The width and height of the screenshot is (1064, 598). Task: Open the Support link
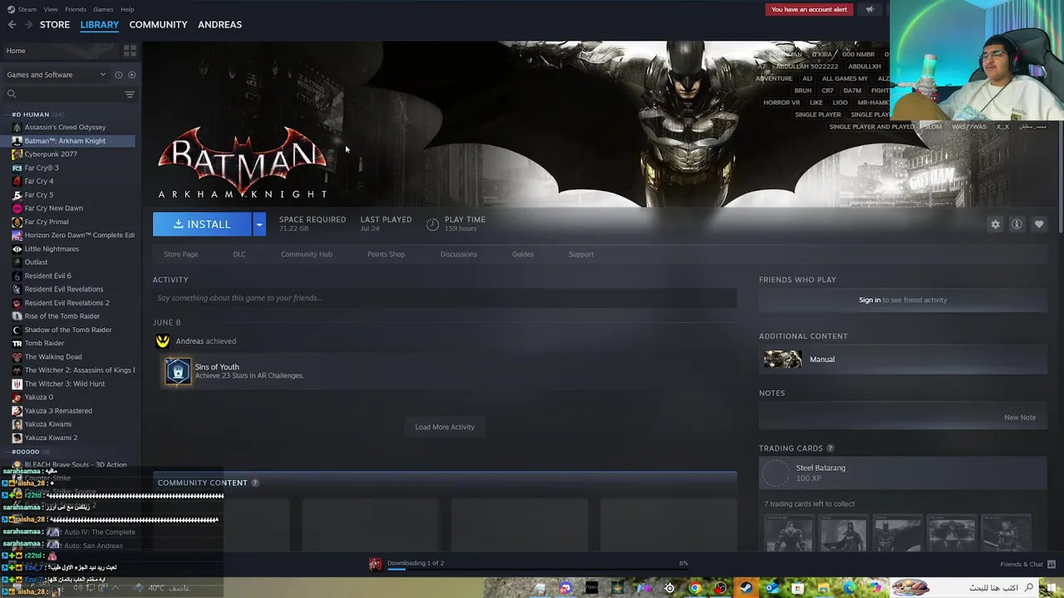[581, 254]
